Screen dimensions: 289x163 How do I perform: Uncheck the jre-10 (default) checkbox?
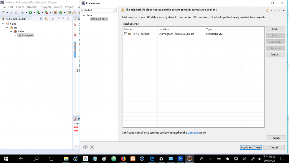[126, 34]
